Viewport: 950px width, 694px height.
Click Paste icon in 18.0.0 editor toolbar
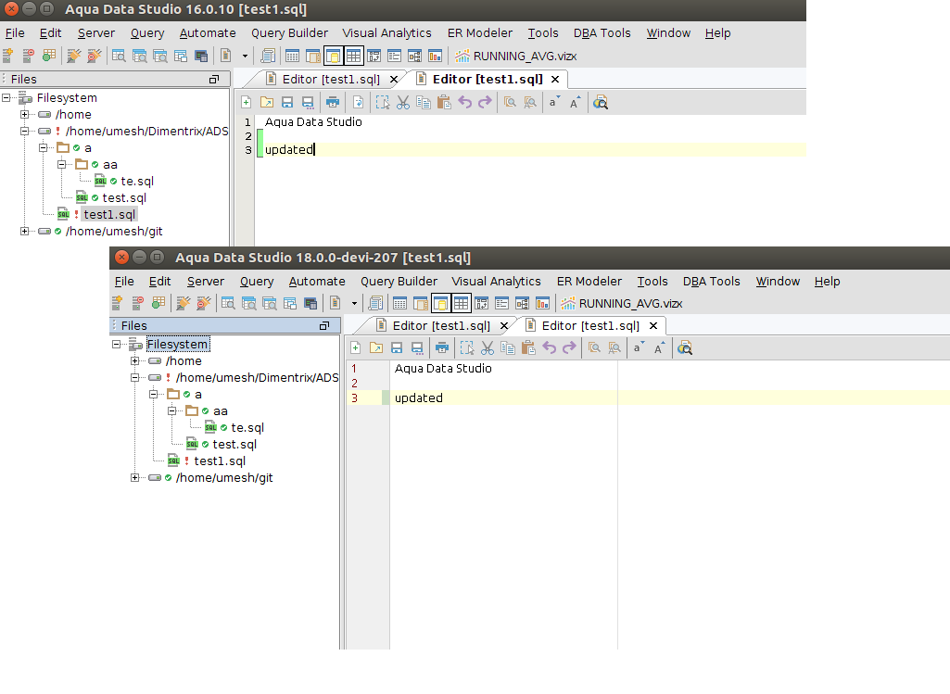[x=528, y=347]
